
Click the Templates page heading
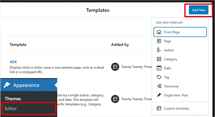click(x=98, y=10)
